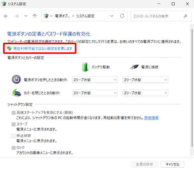194x170 pixels.
Task: Go back with the left arrow
Action: pos(6,16)
